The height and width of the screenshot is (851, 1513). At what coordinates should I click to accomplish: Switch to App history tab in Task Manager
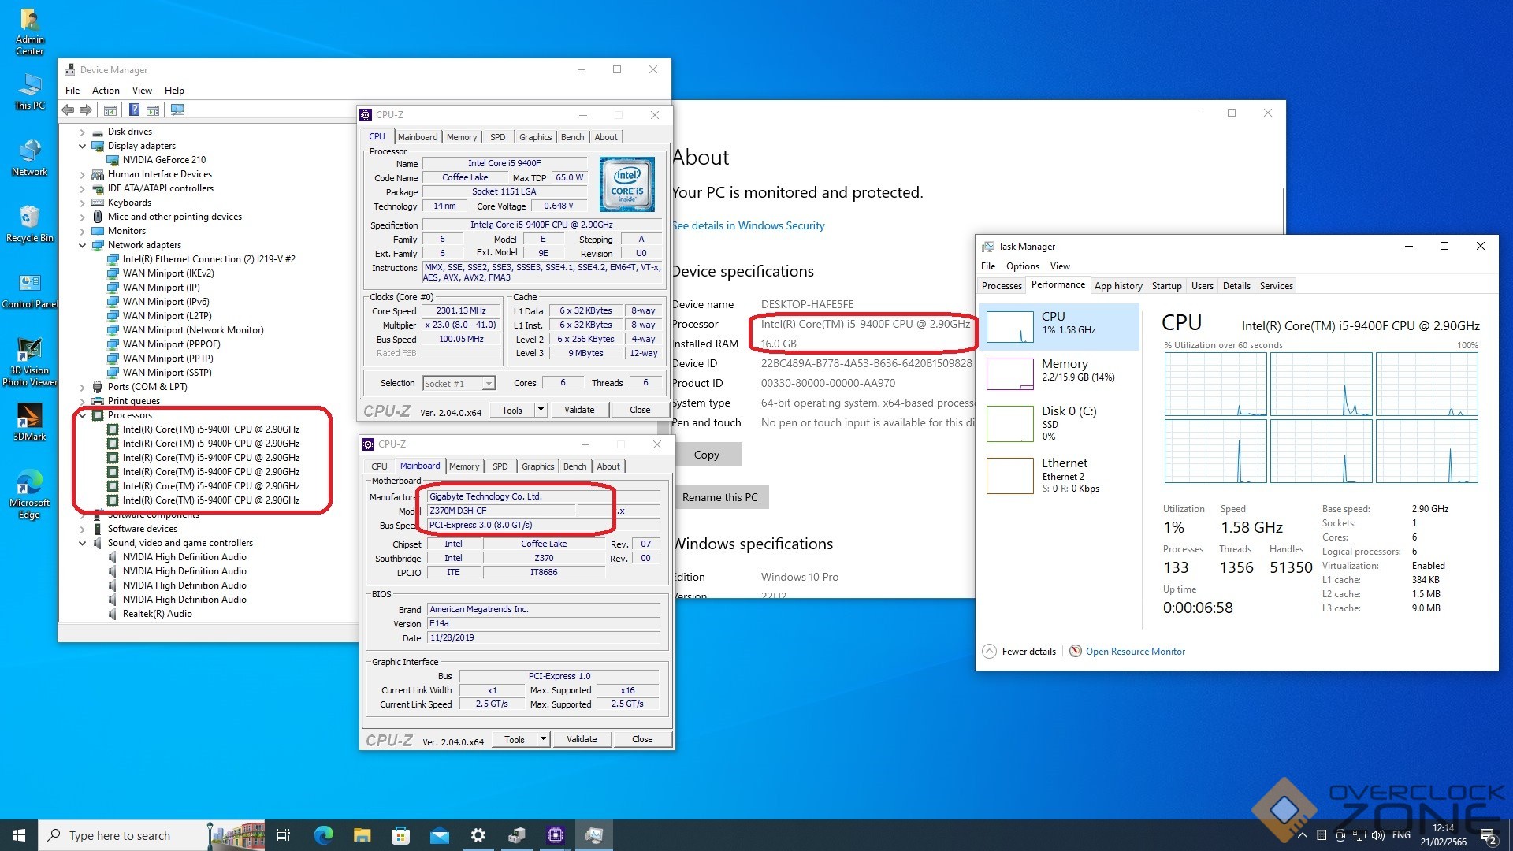(1117, 286)
